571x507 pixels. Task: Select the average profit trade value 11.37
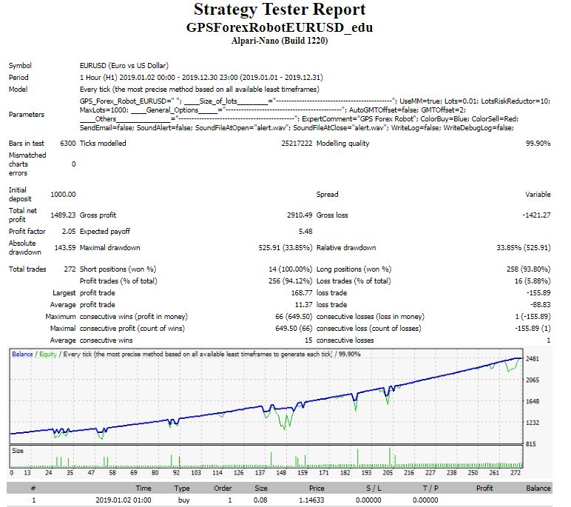[303, 305]
